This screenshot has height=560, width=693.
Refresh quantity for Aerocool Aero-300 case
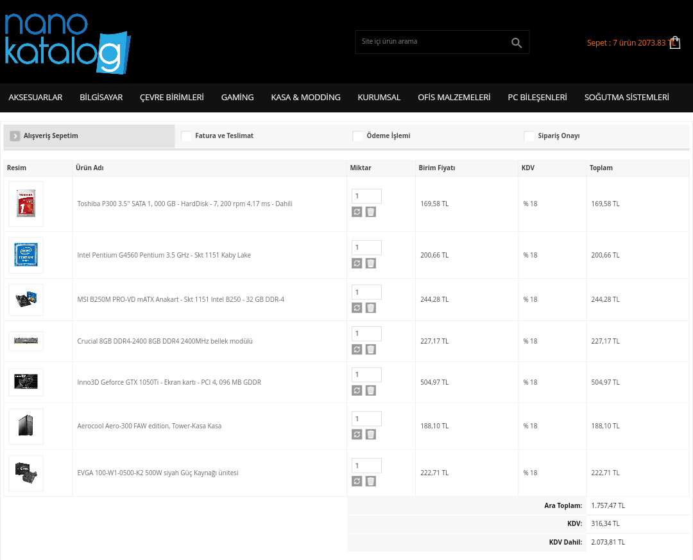[357, 434]
